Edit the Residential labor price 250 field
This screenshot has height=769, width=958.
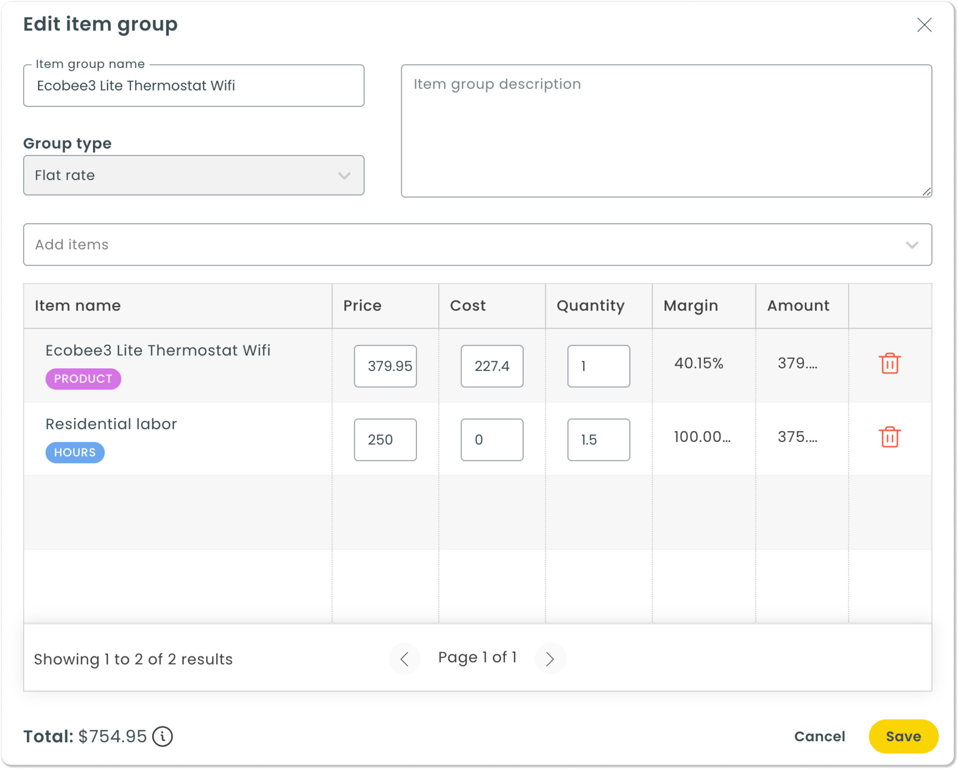coord(385,440)
